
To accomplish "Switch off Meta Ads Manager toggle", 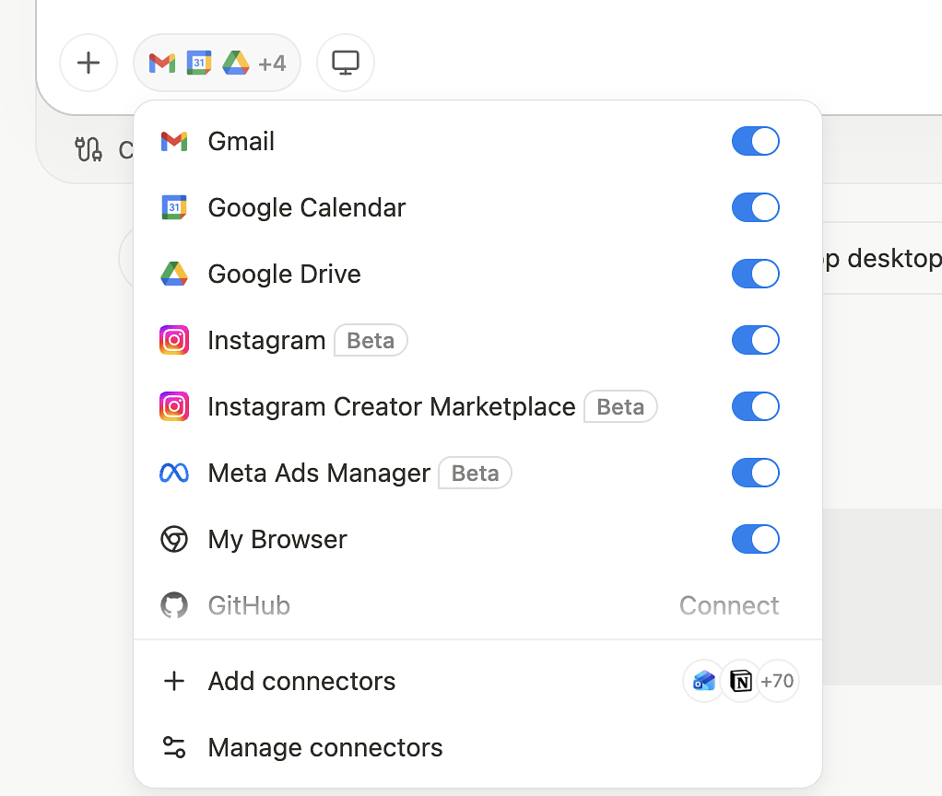I will click(755, 473).
